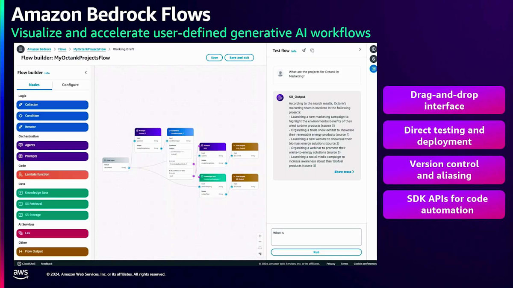
Task: Click the Lambda function node icon
Action: click(21, 175)
